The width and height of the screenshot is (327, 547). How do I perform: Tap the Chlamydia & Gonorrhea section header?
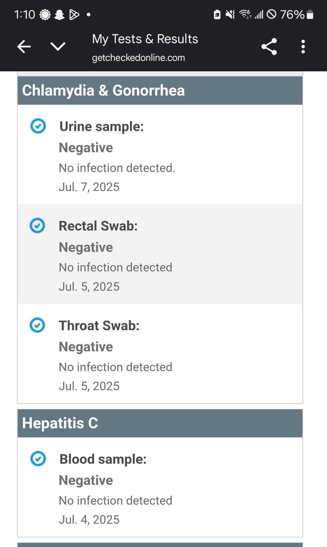(160, 90)
